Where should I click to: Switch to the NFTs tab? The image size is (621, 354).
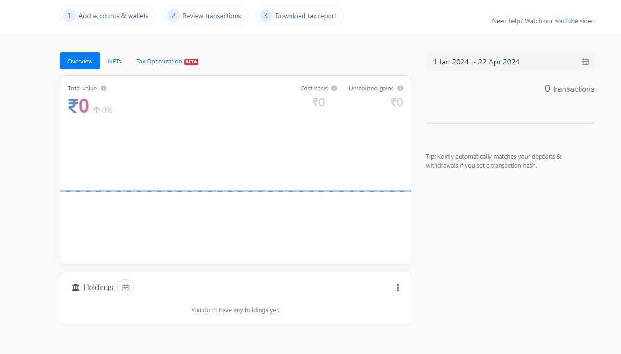tap(115, 62)
